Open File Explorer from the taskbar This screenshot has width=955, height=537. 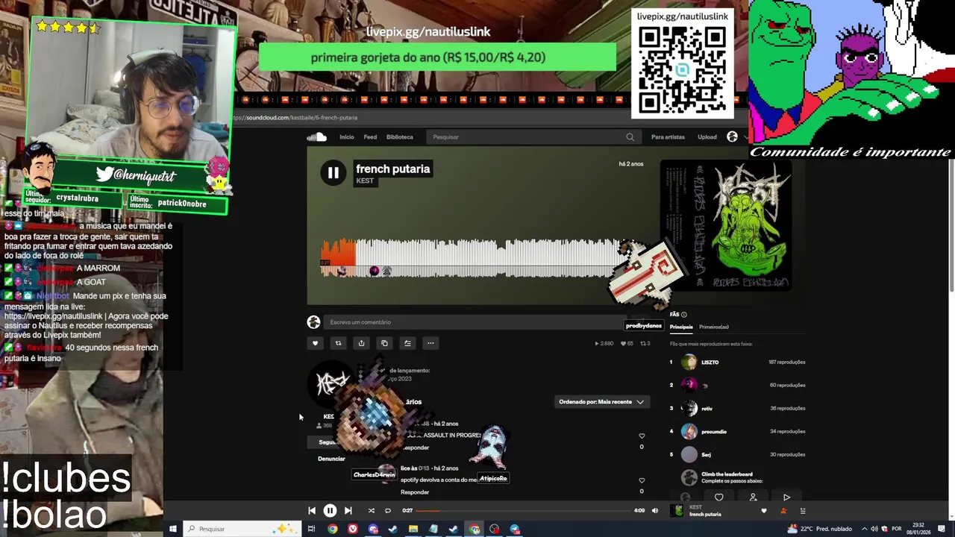(x=413, y=529)
